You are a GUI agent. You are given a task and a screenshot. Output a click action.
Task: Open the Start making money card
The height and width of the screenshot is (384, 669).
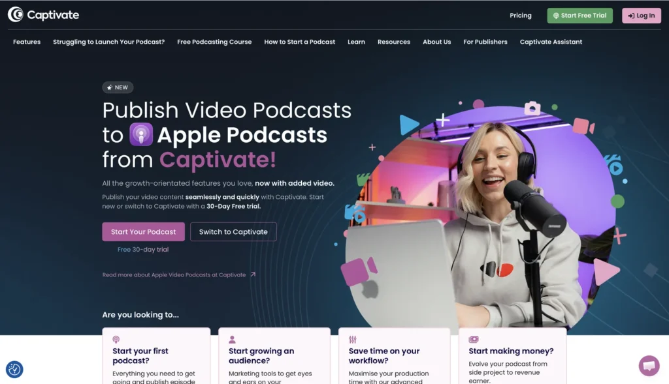(512, 356)
